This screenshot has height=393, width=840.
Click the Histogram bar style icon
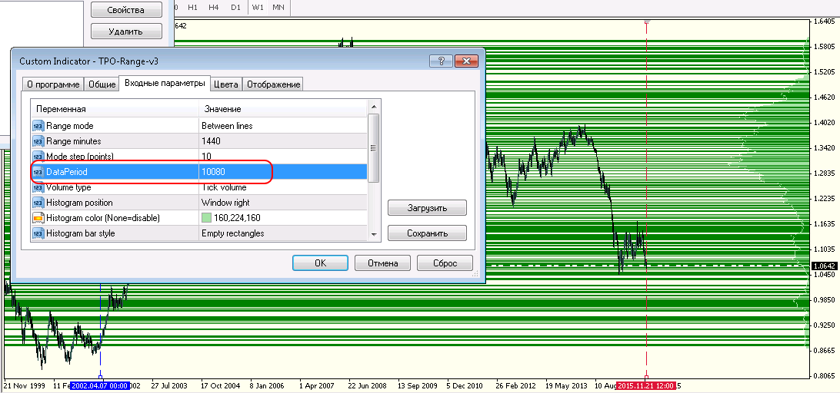(x=38, y=233)
